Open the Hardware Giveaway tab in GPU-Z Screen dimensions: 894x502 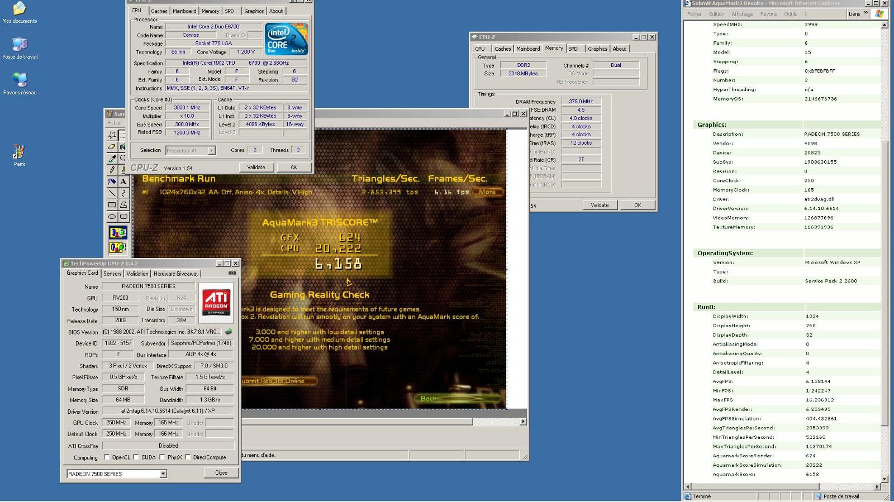(176, 274)
